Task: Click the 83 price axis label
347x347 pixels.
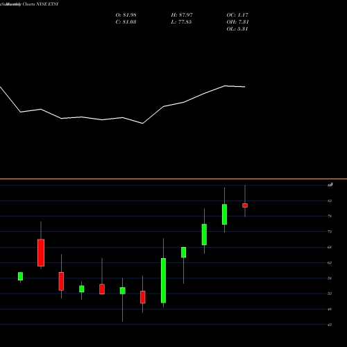Action: point(330,201)
